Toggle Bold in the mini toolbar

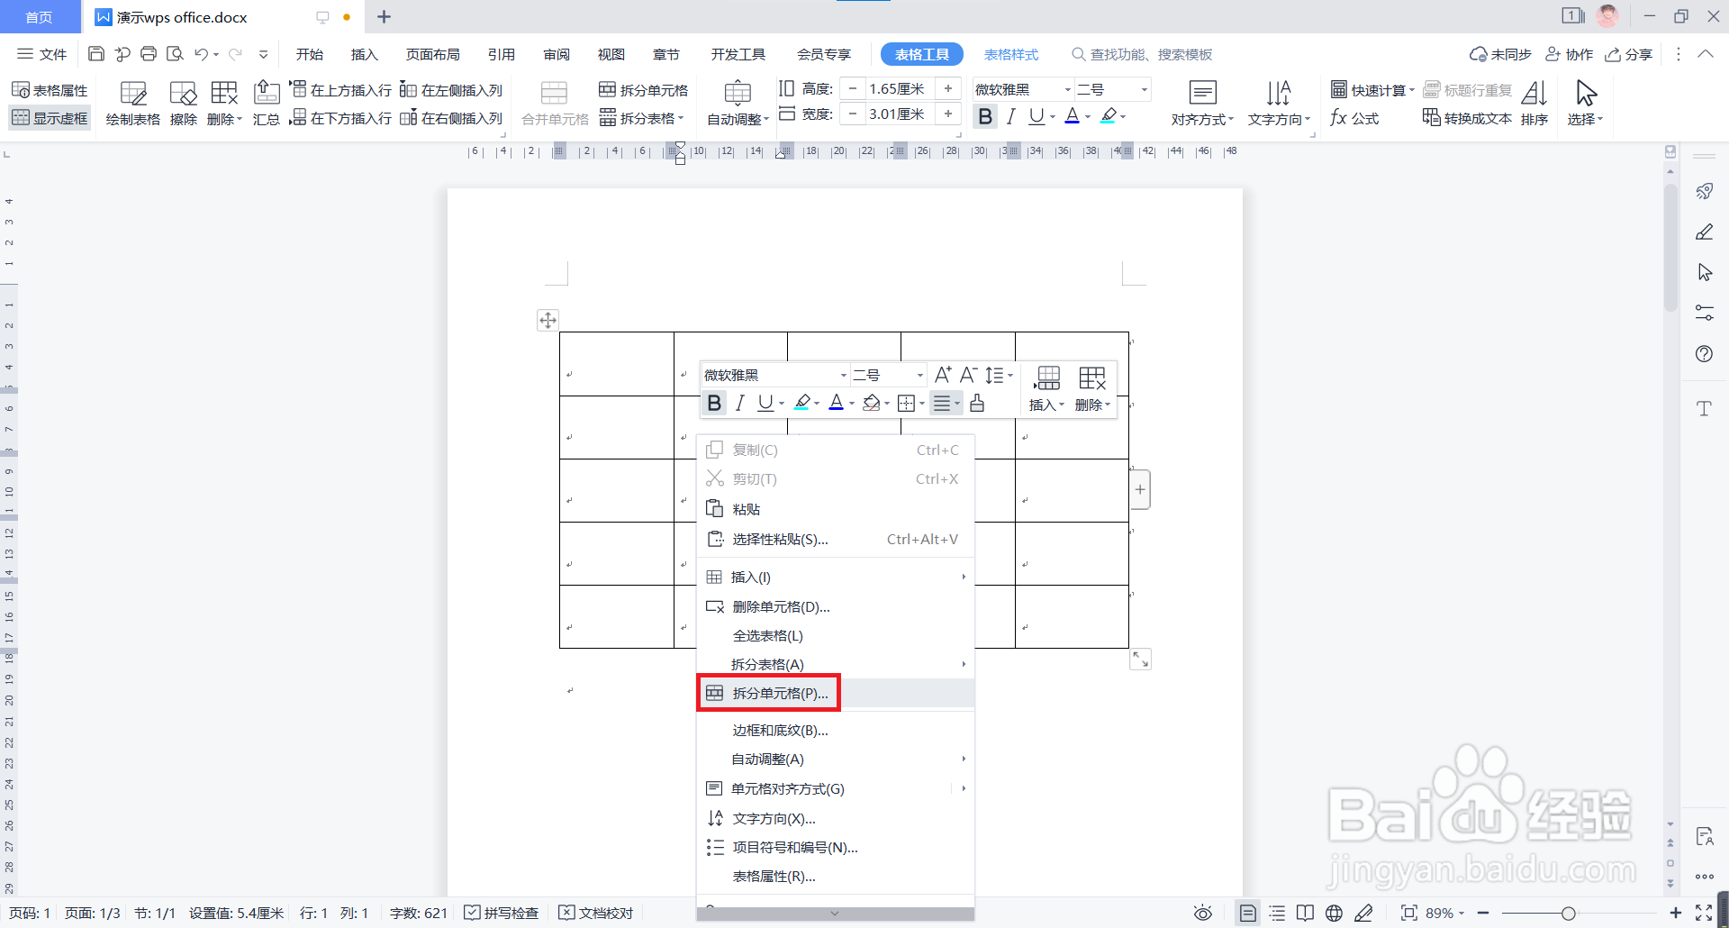(714, 403)
